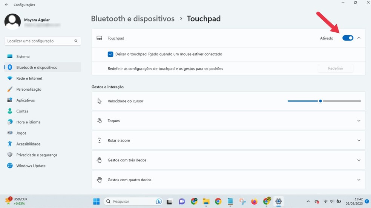Open Personalização settings
The width and height of the screenshot is (371, 208).
43,89
